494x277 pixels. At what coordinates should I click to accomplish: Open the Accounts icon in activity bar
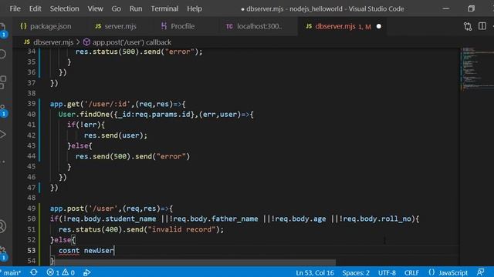(x=2, y=227)
